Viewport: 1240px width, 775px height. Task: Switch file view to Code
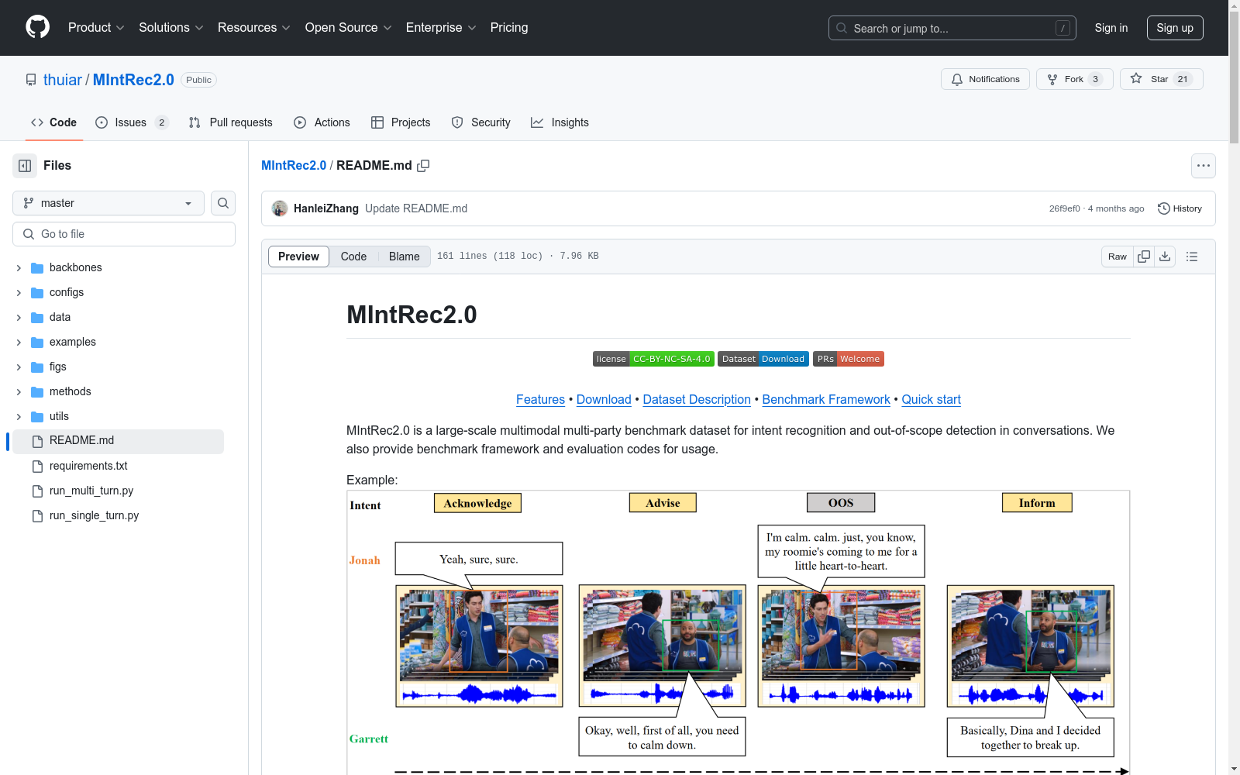(353, 257)
